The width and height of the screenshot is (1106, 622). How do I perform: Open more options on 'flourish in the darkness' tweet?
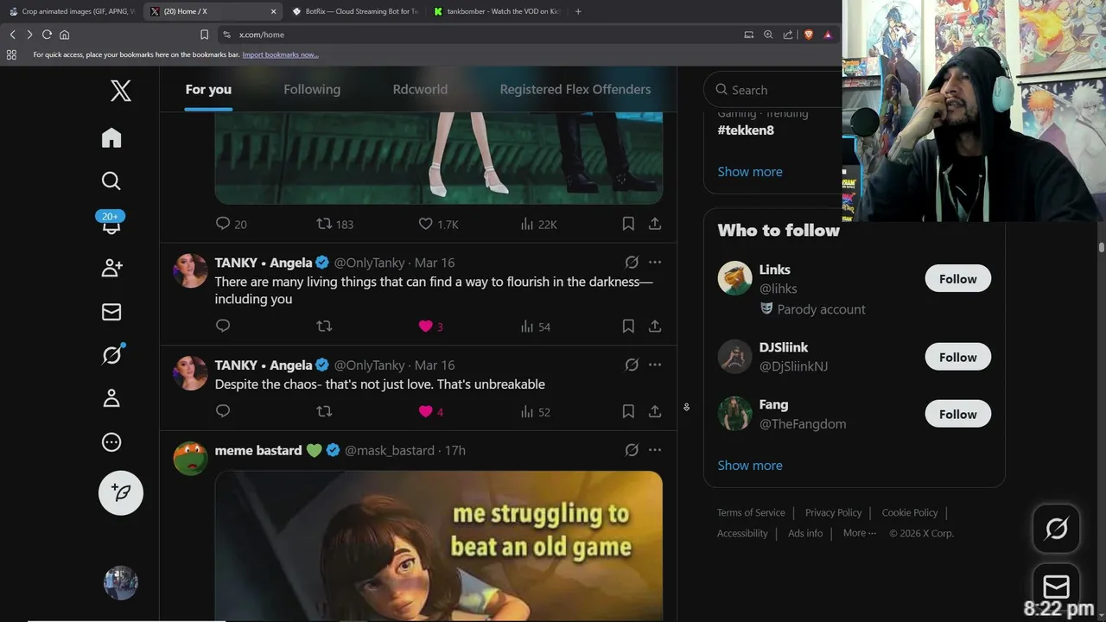point(655,262)
